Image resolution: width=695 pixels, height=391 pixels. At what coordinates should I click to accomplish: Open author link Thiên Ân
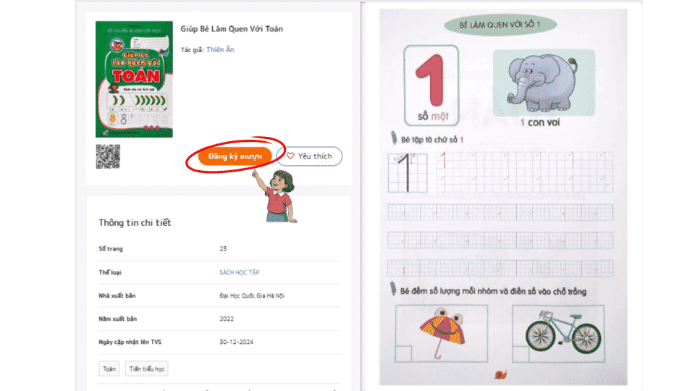220,50
